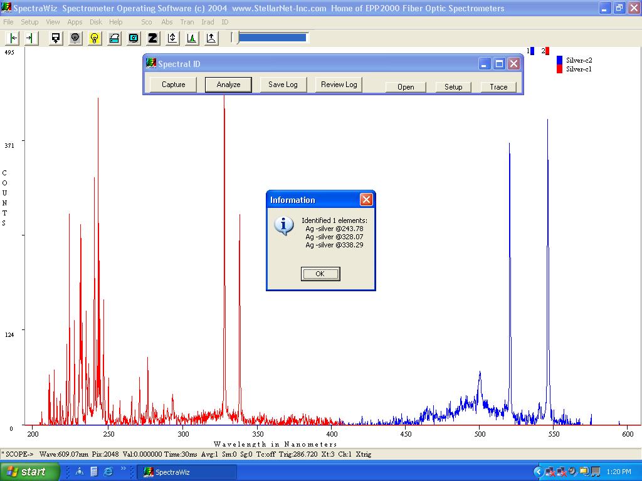Open the Windows Start menu
642x481 pixels.
point(29,472)
